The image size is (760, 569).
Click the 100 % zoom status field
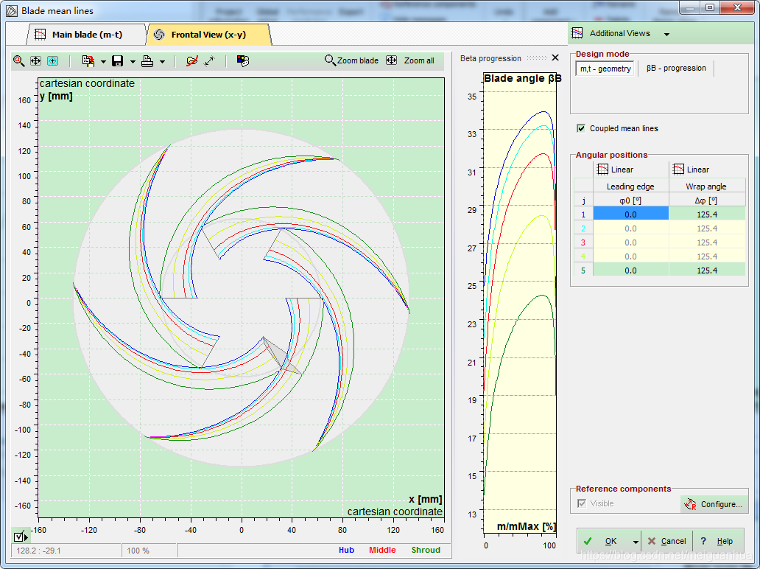point(149,551)
